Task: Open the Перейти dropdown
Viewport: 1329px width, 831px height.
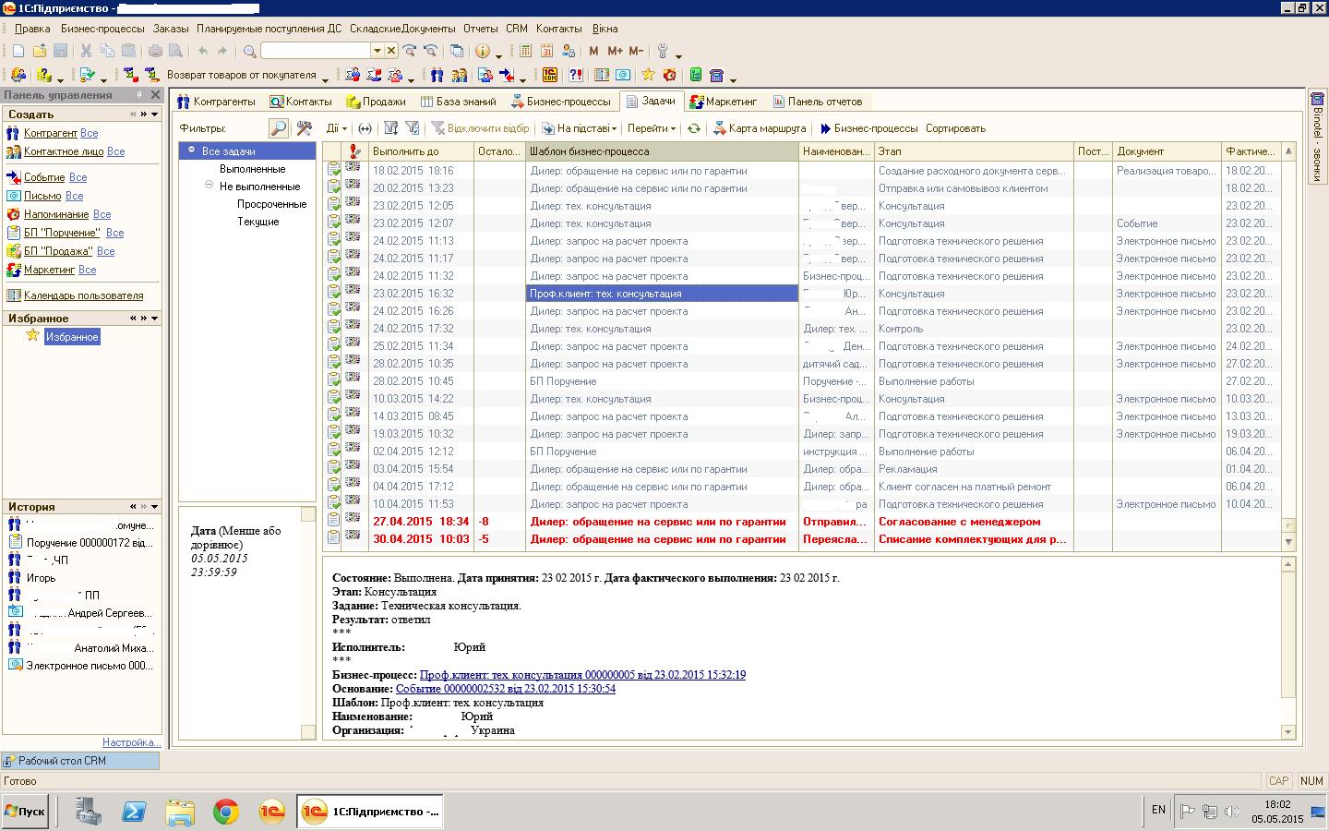Action: click(652, 129)
